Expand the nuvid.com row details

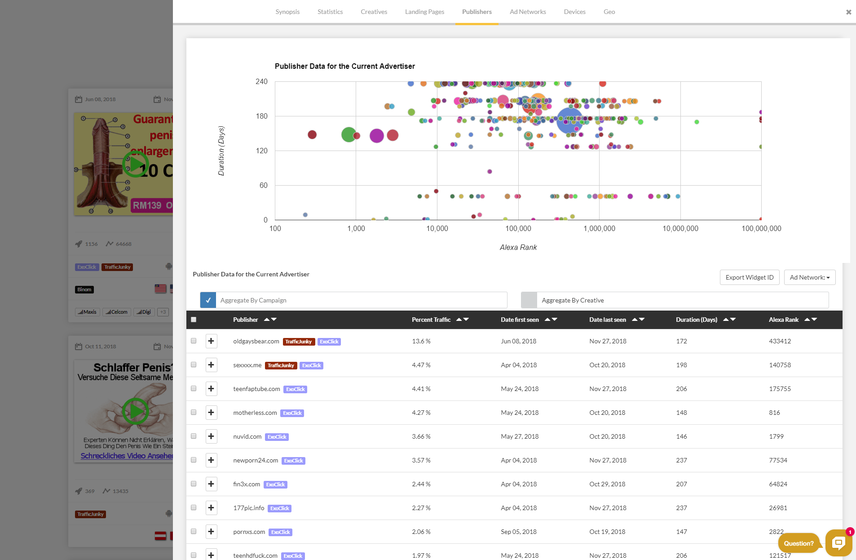pos(211,436)
